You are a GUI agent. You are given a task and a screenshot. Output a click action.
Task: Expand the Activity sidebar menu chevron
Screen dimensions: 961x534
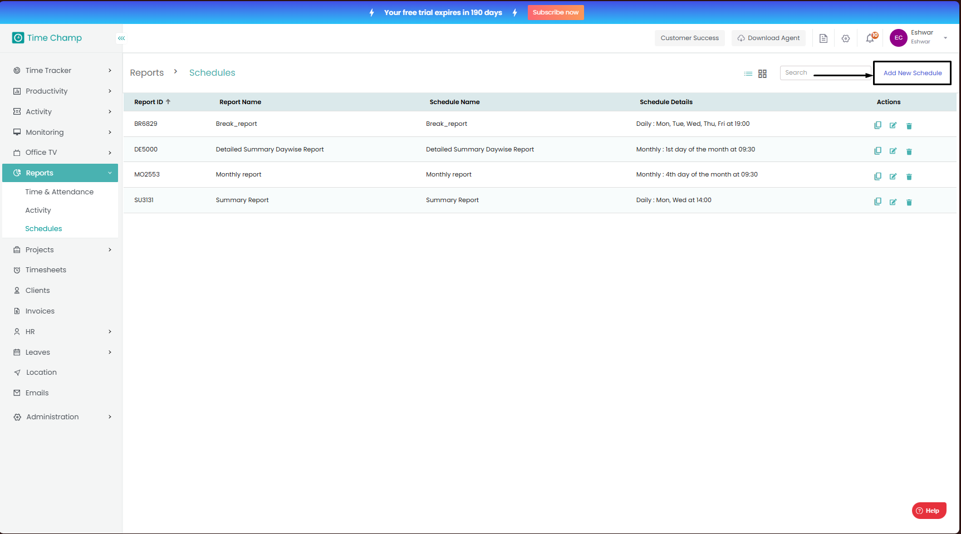pyautogui.click(x=110, y=111)
